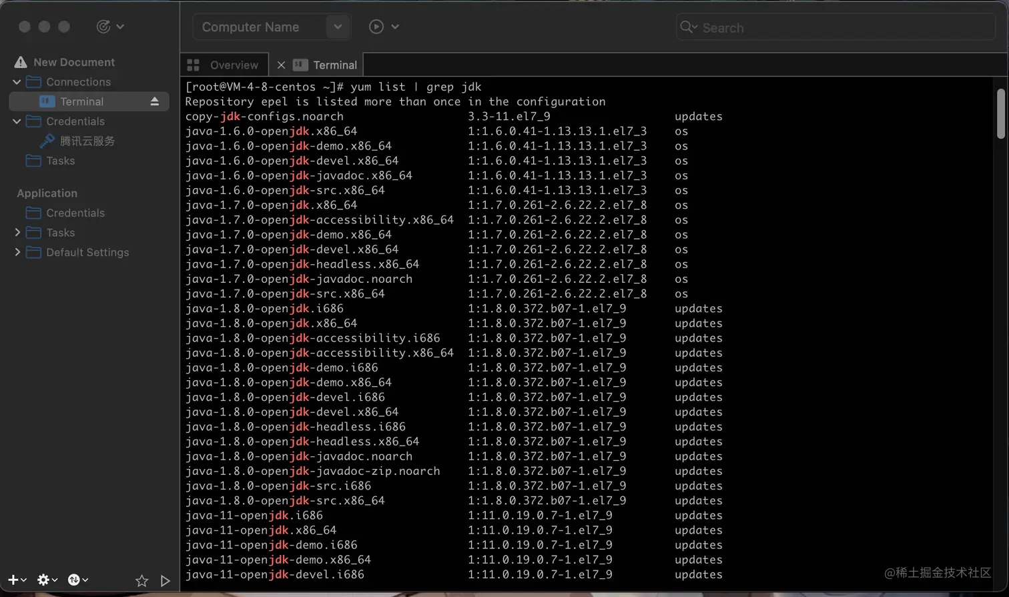Select the Terminal connection in the sidebar
Image resolution: width=1009 pixels, height=597 pixels.
[89, 101]
